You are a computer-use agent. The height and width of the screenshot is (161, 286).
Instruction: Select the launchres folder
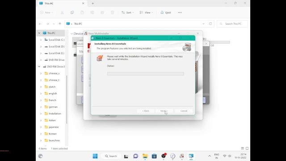click(52, 140)
